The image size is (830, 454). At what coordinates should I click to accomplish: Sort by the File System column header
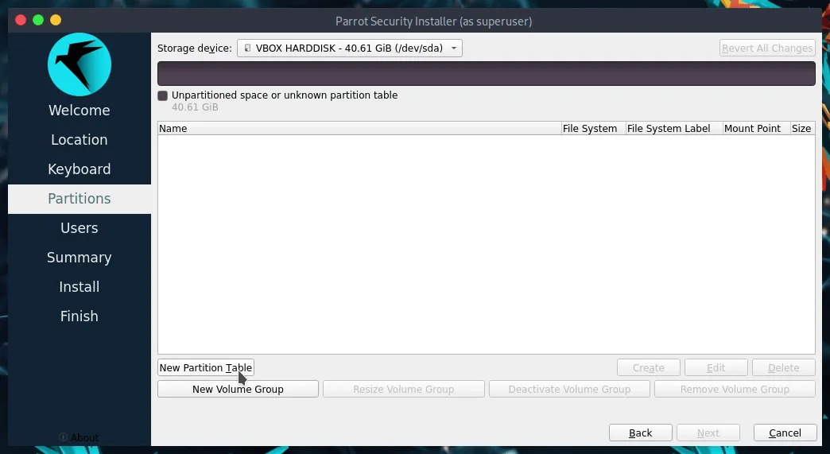tap(593, 129)
